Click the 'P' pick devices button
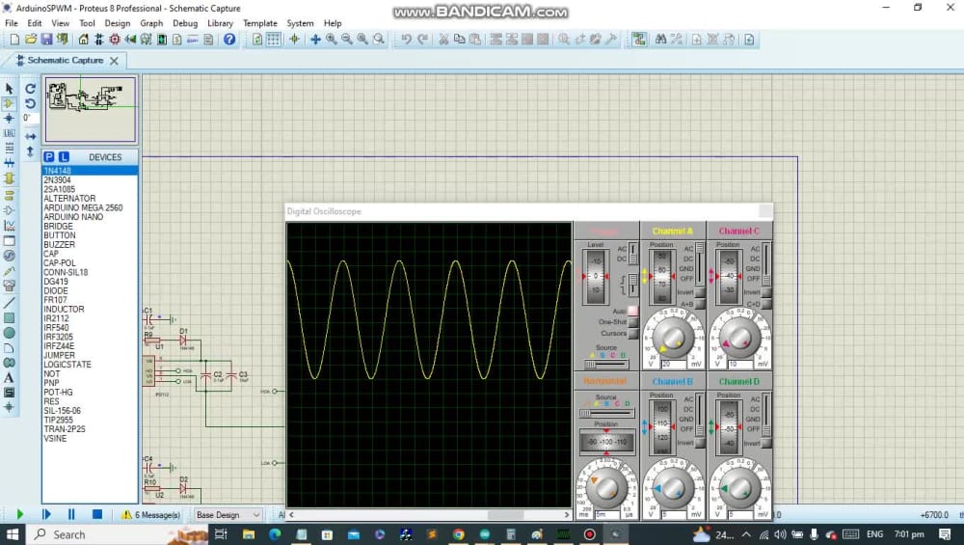 point(49,157)
